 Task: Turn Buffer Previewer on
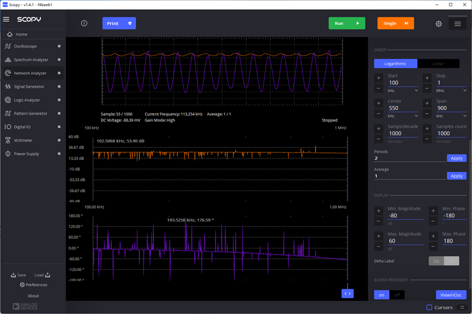point(381,295)
